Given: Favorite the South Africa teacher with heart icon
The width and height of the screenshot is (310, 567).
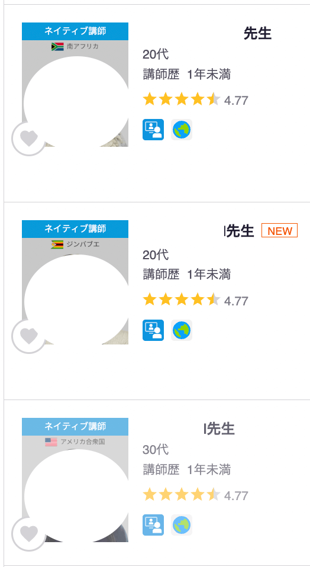Looking at the screenshot, I should pyautogui.click(x=29, y=138).
